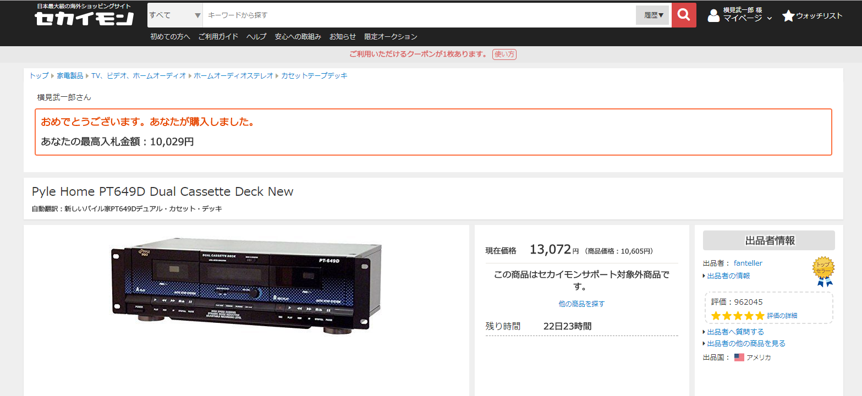Click the American flag icon
862x396 pixels.
[739, 358]
